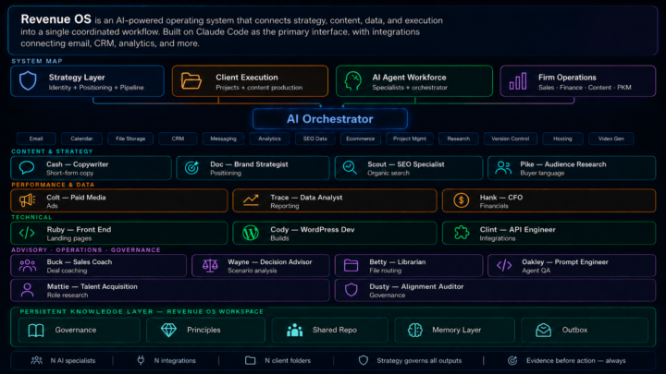This screenshot has width=666, height=374.
Task: Click the brain icon on Memory Layer
Action: pos(415,330)
